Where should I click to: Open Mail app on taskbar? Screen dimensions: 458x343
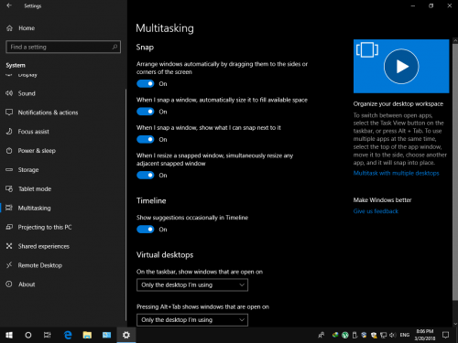[106, 335]
